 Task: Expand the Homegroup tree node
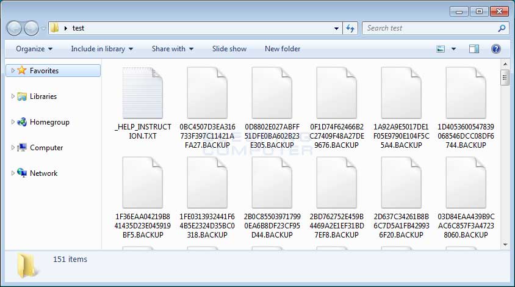(x=13, y=122)
